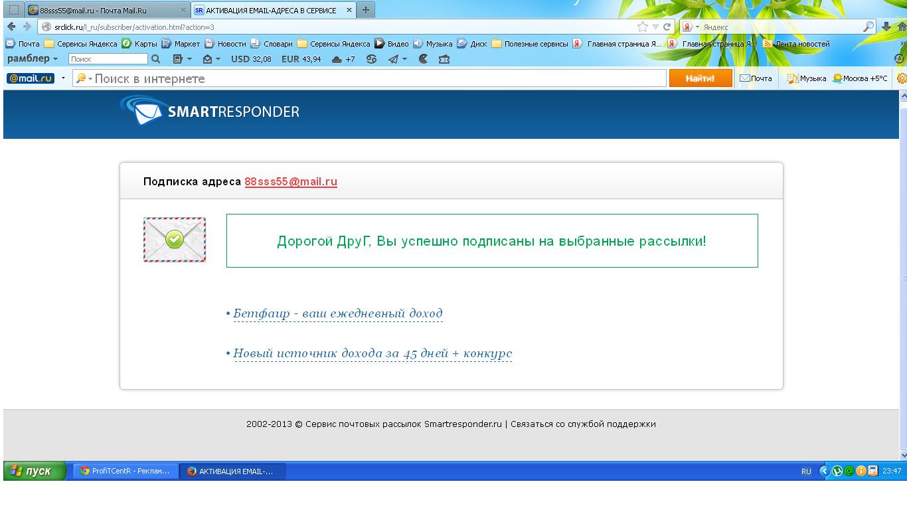This screenshot has width=907, height=510.
Task: Open the Mail.ru toolbar settings gear
Action: pos(902,78)
